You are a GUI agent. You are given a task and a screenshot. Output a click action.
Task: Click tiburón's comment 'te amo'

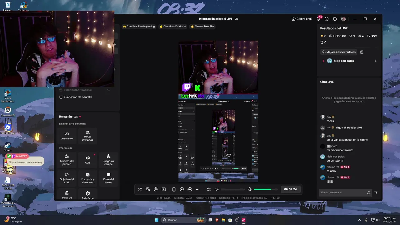pos(331,171)
